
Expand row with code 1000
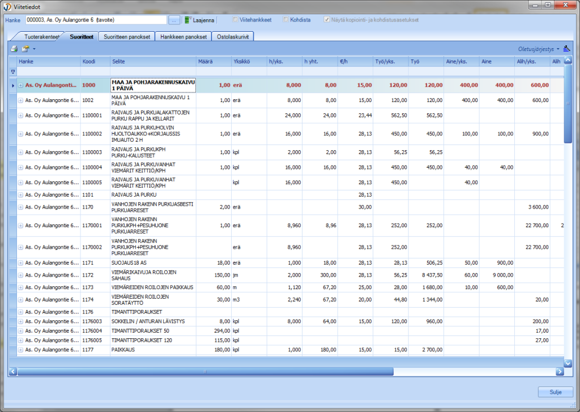pyautogui.click(x=21, y=85)
